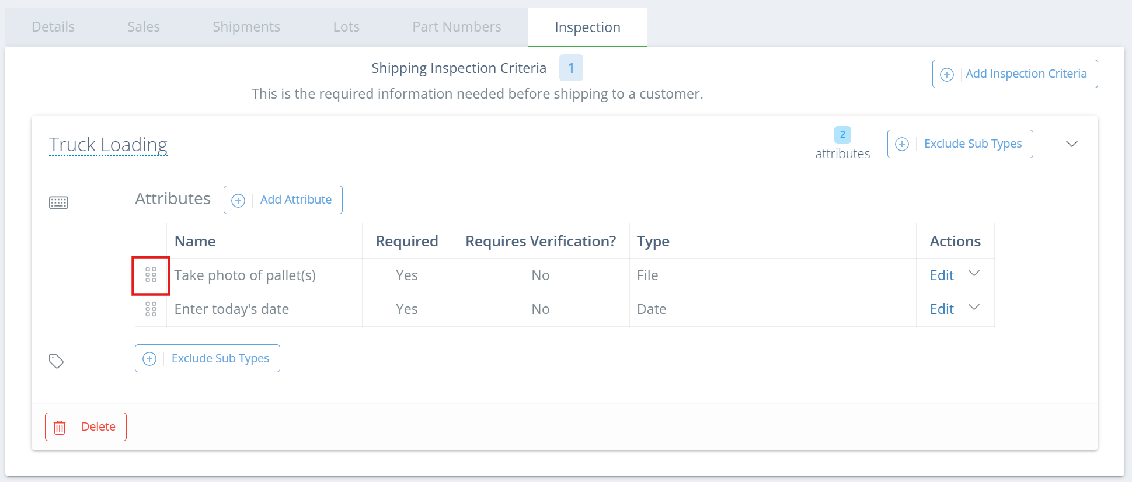Edit the Enter today's date attribute
This screenshot has height=482, width=1132.
click(942, 309)
